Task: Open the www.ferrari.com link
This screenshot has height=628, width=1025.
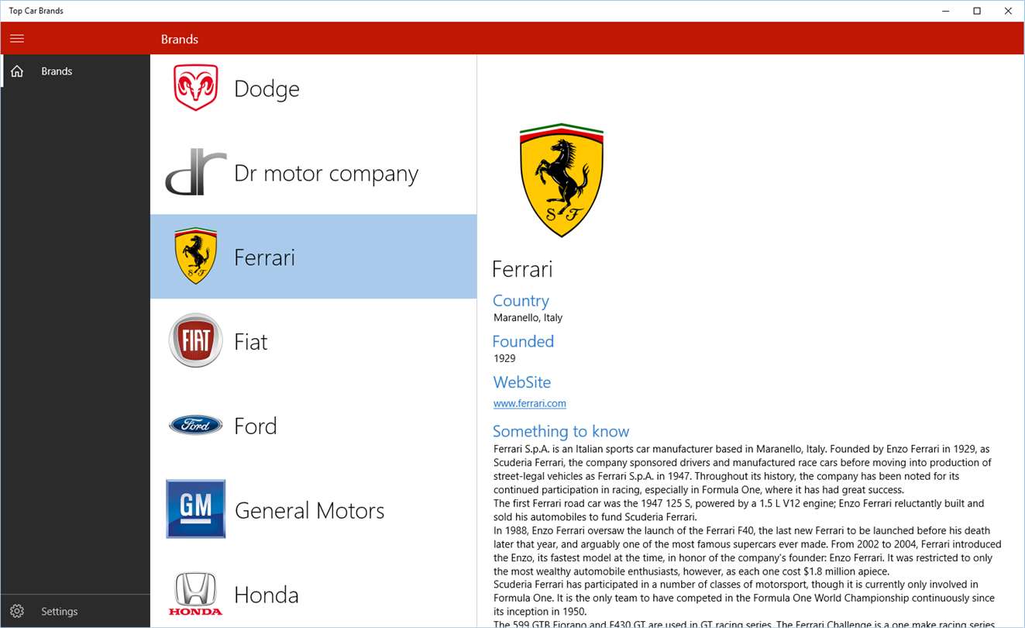Action: (530, 403)
